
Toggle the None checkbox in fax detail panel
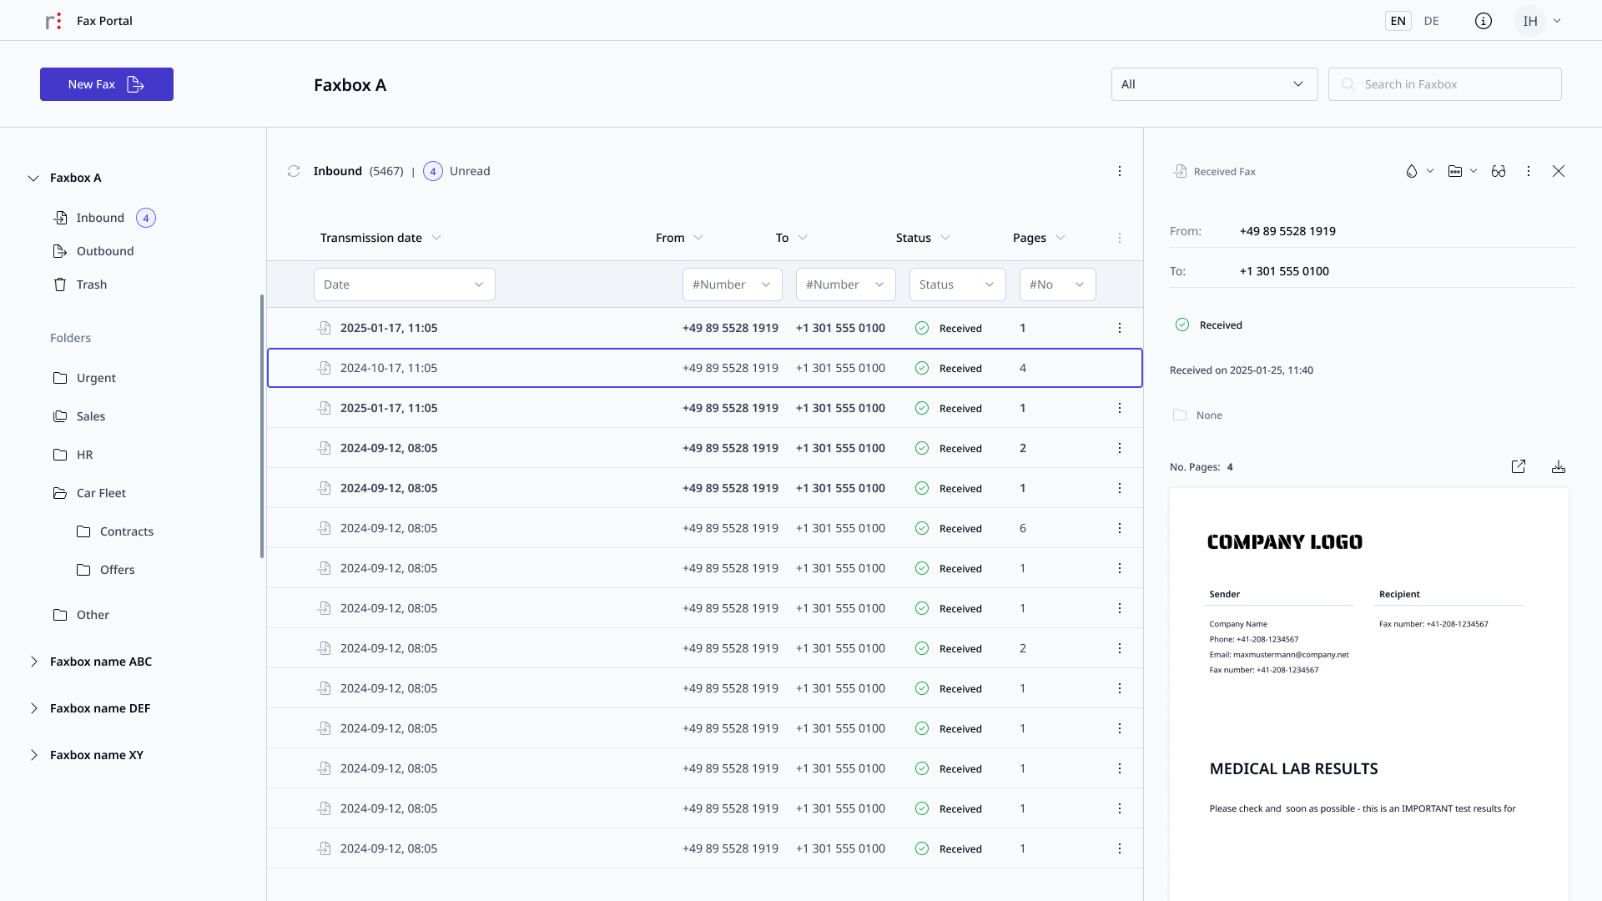click(1180, 415)
